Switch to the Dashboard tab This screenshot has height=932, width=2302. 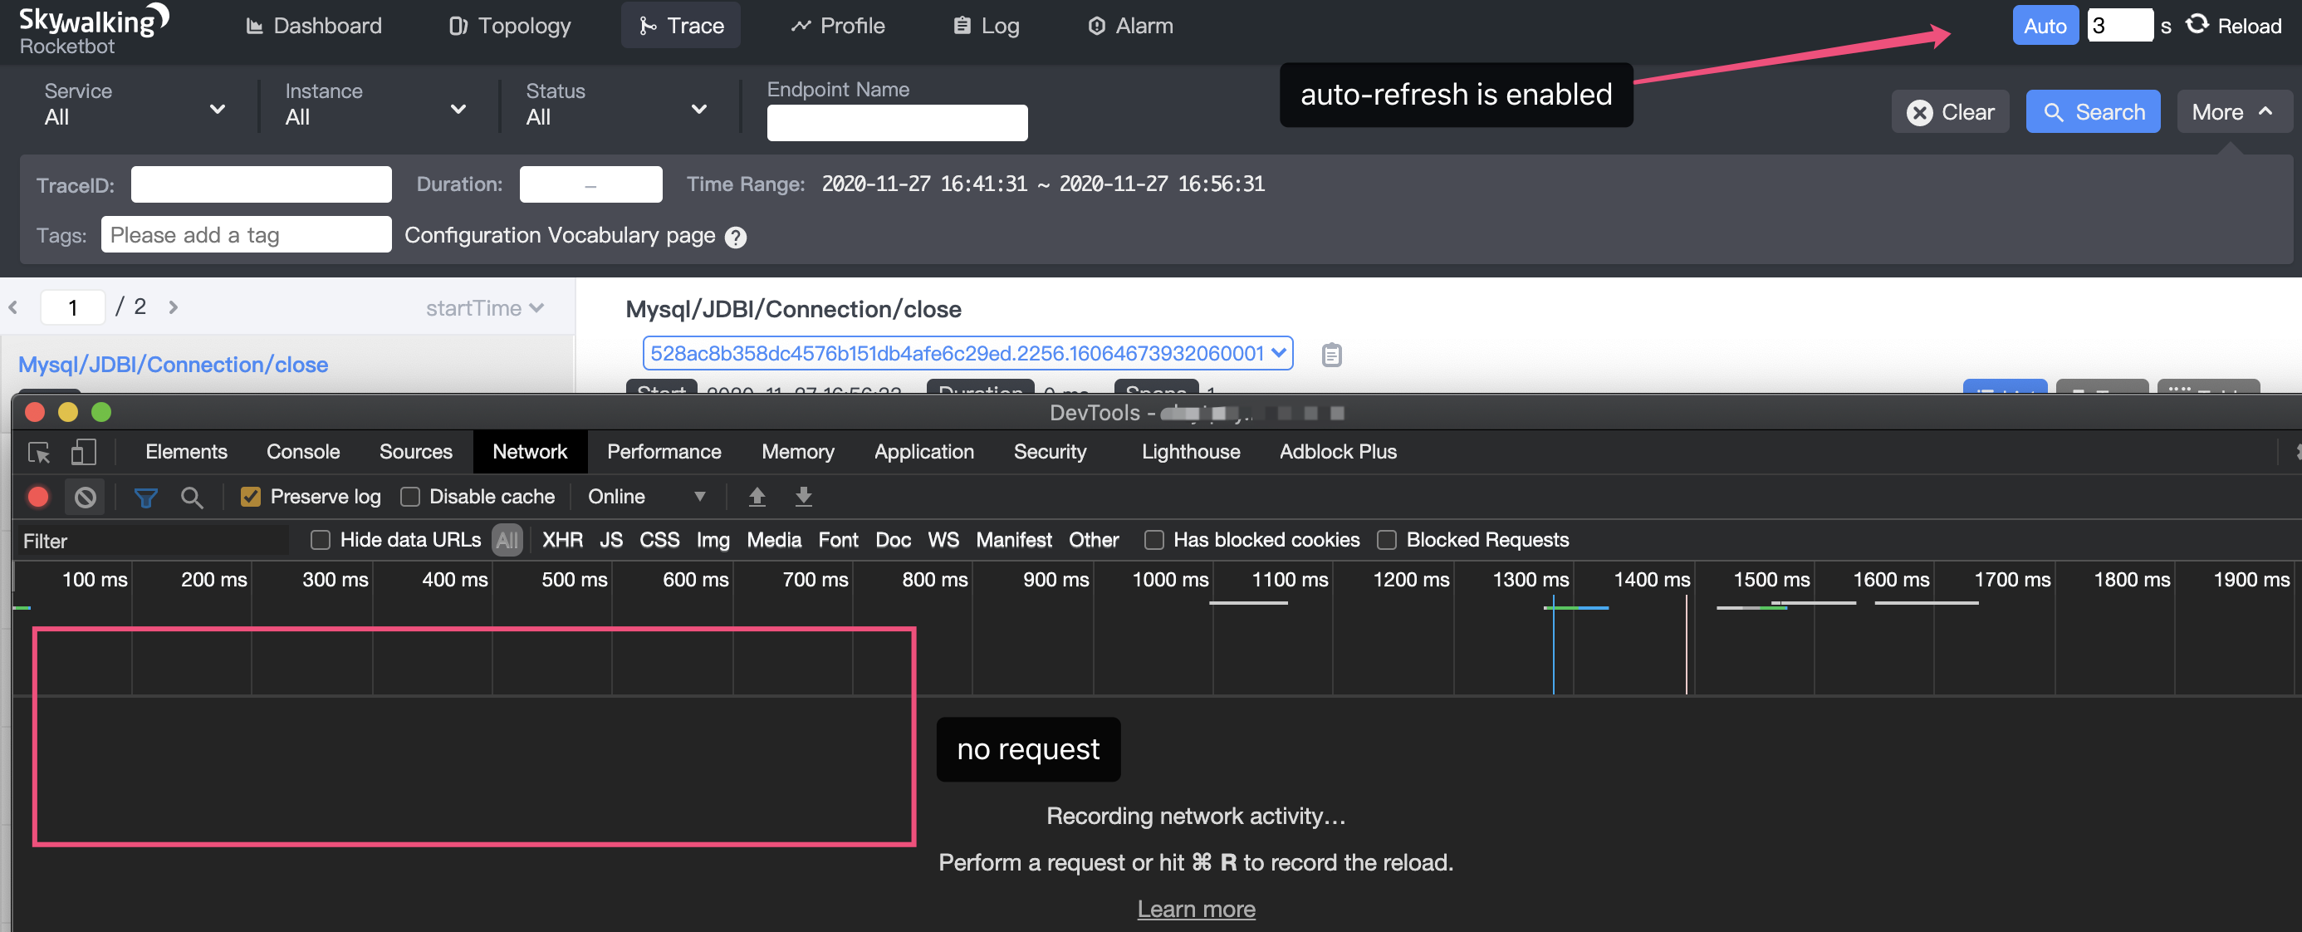click(x=314, y=26)
